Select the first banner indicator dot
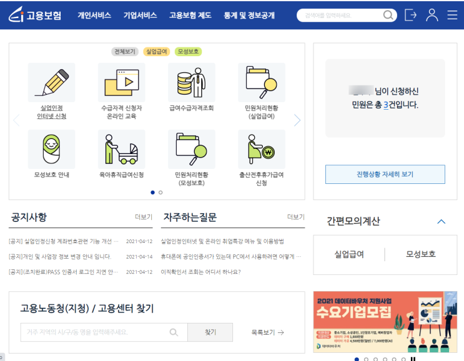Image resolution: width=464 pixels, height=361 pixels. coord(357,359)
